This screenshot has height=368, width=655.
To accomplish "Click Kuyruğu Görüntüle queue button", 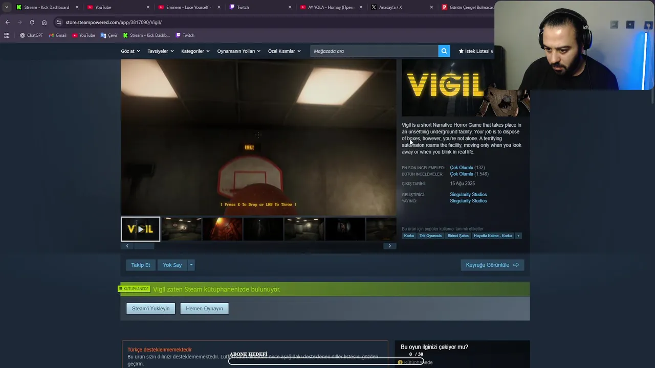I will click(x=492, y=265).
